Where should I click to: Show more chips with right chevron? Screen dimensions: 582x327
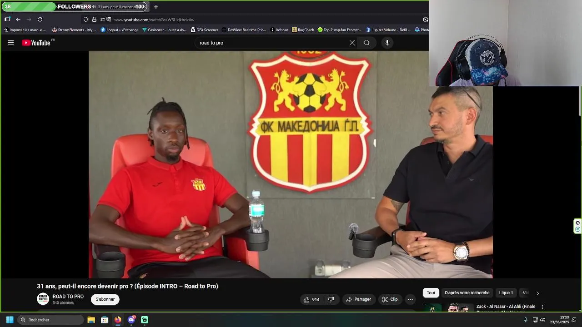pos(537,293)
